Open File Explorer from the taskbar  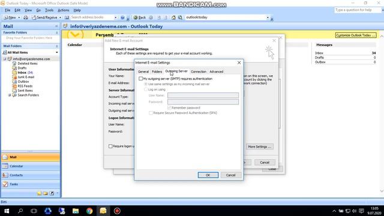76,211
